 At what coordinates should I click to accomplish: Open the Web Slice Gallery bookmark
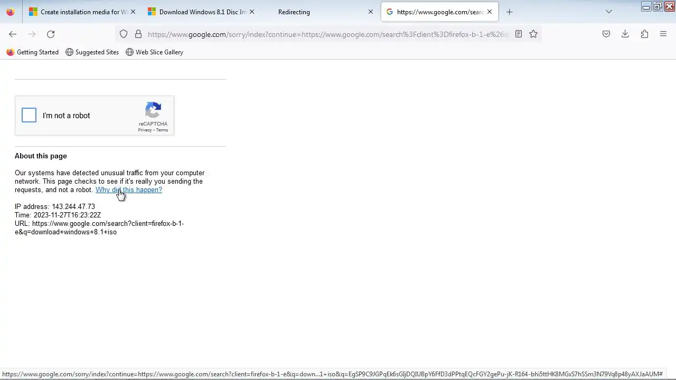(154, 52)
